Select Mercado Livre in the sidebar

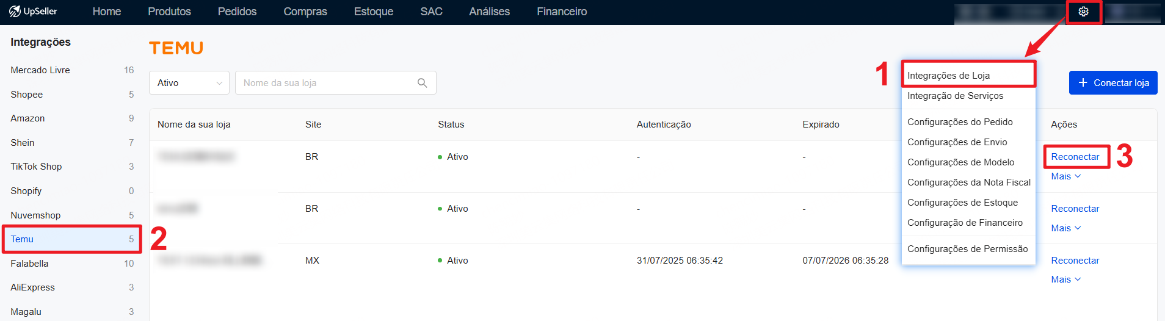[x=40, y=70]
